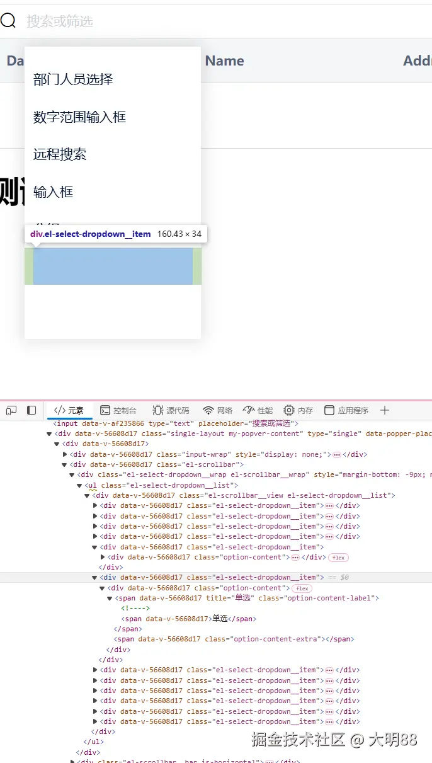432x763 pixels.
Task: Open the 内存 memory panel
Action: (298, 410)
